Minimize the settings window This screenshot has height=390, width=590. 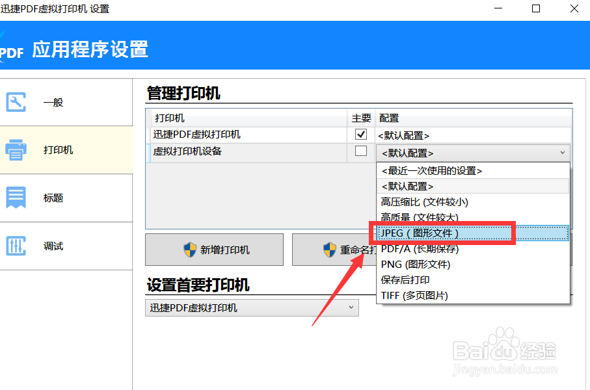[x=498, y=8]
